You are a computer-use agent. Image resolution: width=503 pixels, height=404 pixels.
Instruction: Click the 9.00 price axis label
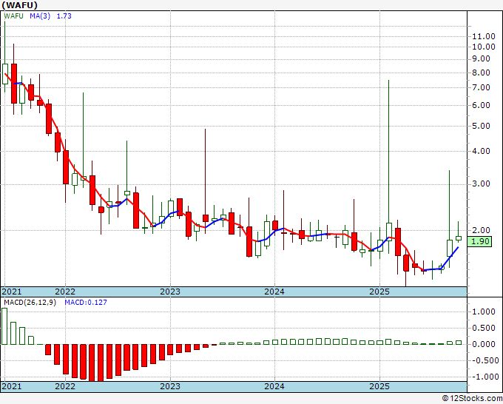pyautogui.click(x=481, y=59)
